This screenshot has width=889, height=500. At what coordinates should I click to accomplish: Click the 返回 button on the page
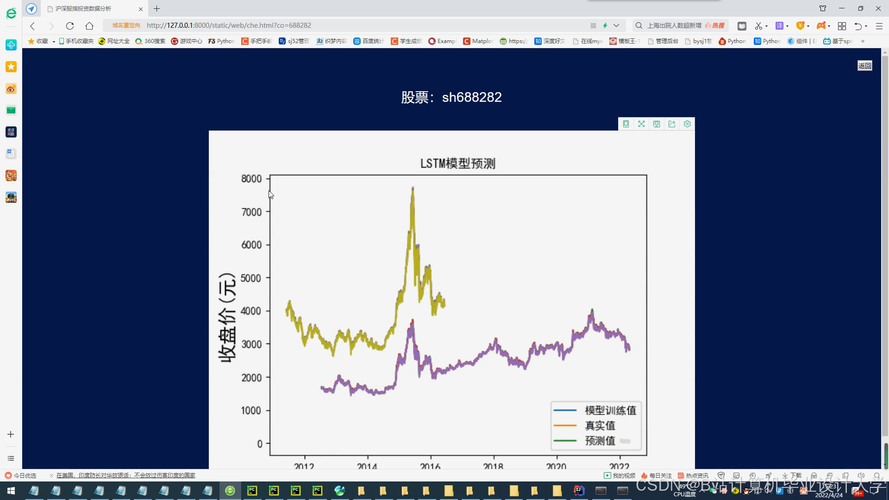(x=864, y=66)
